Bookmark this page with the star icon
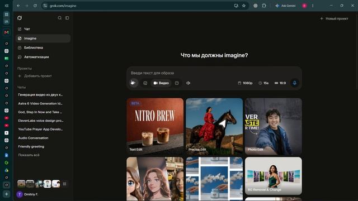358x201 pixels. pos(244,6)
